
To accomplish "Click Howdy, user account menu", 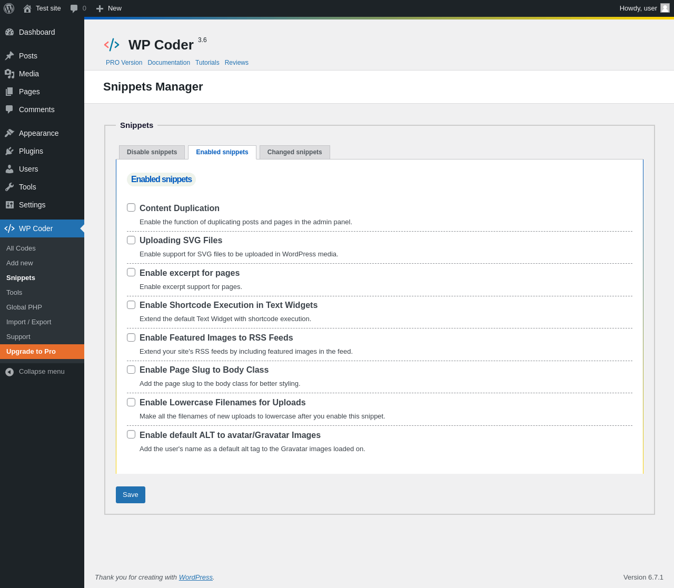I will 645,8.
